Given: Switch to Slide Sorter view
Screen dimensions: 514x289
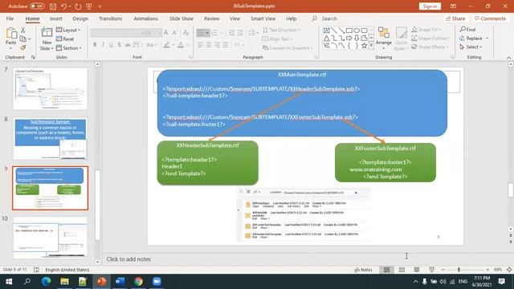Looking at the screenshot, I should (402, 270).
